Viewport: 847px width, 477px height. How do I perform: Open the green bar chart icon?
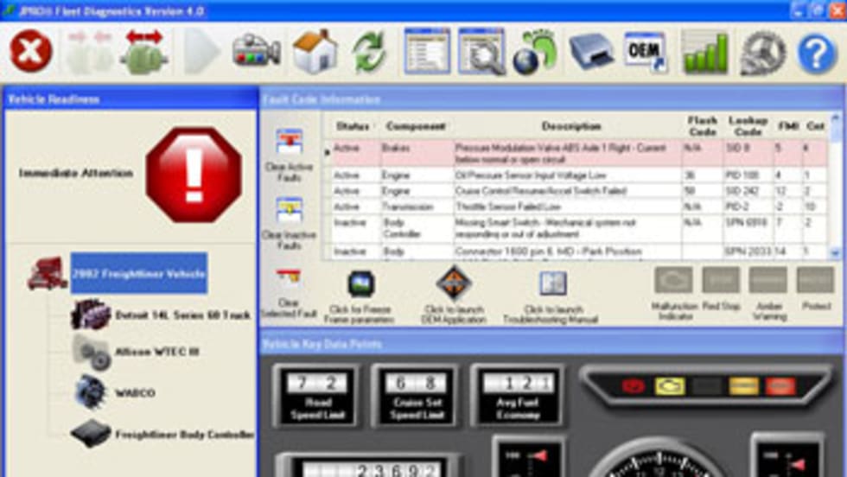click(x=705, y=52)
